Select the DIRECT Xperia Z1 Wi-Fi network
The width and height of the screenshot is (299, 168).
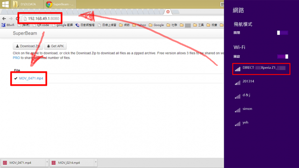point(261,69)
